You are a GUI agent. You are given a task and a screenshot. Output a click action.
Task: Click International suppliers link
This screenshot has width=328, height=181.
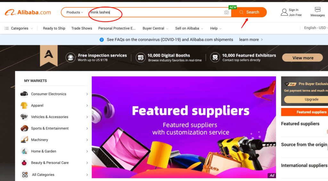(304, 166)
